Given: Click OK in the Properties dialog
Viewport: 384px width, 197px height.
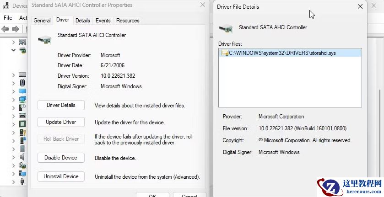Looking at the screenshot, I should pyautogui.click(x=152, y=195).
